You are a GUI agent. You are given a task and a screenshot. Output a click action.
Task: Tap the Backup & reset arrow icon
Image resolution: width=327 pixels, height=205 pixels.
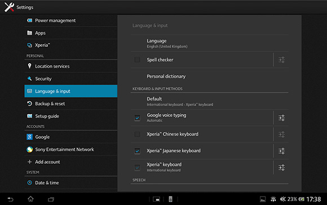click(x=30, y=103)
